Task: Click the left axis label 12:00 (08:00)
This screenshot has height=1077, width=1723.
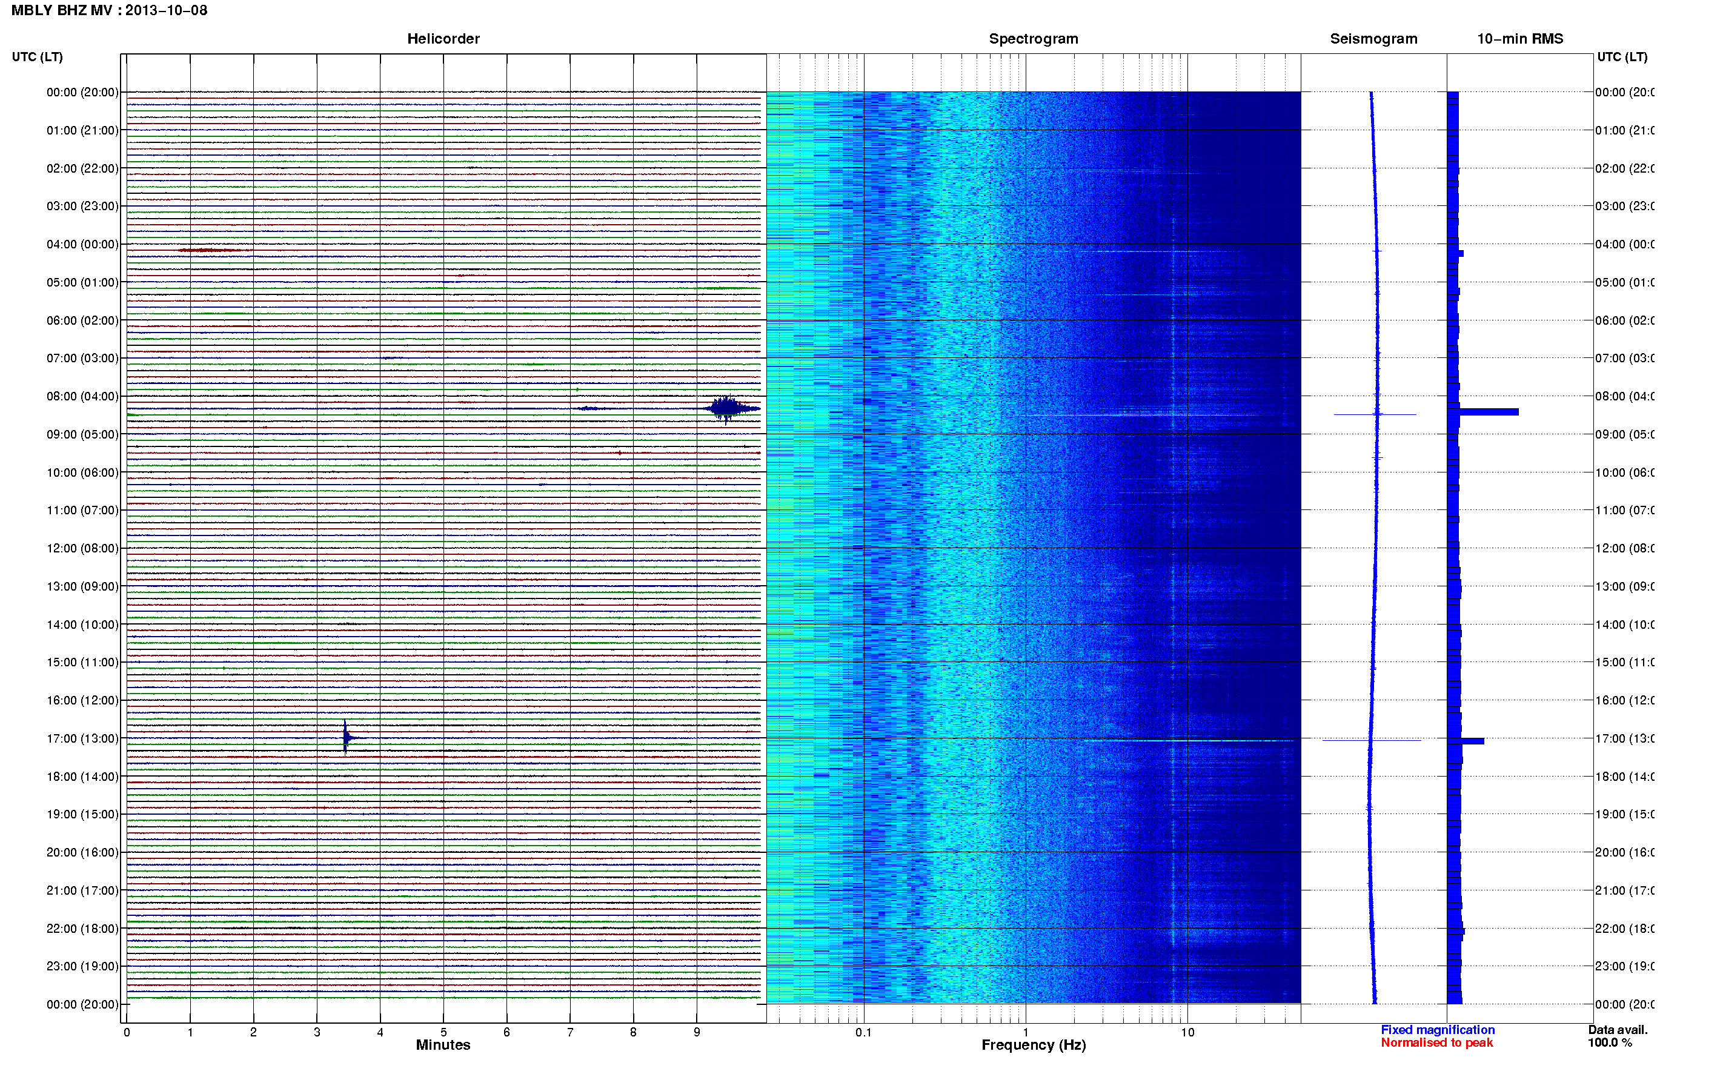Action: point(82,548)
